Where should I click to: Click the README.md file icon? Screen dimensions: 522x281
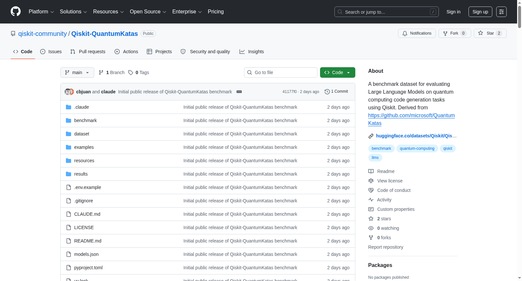point(69,241)
